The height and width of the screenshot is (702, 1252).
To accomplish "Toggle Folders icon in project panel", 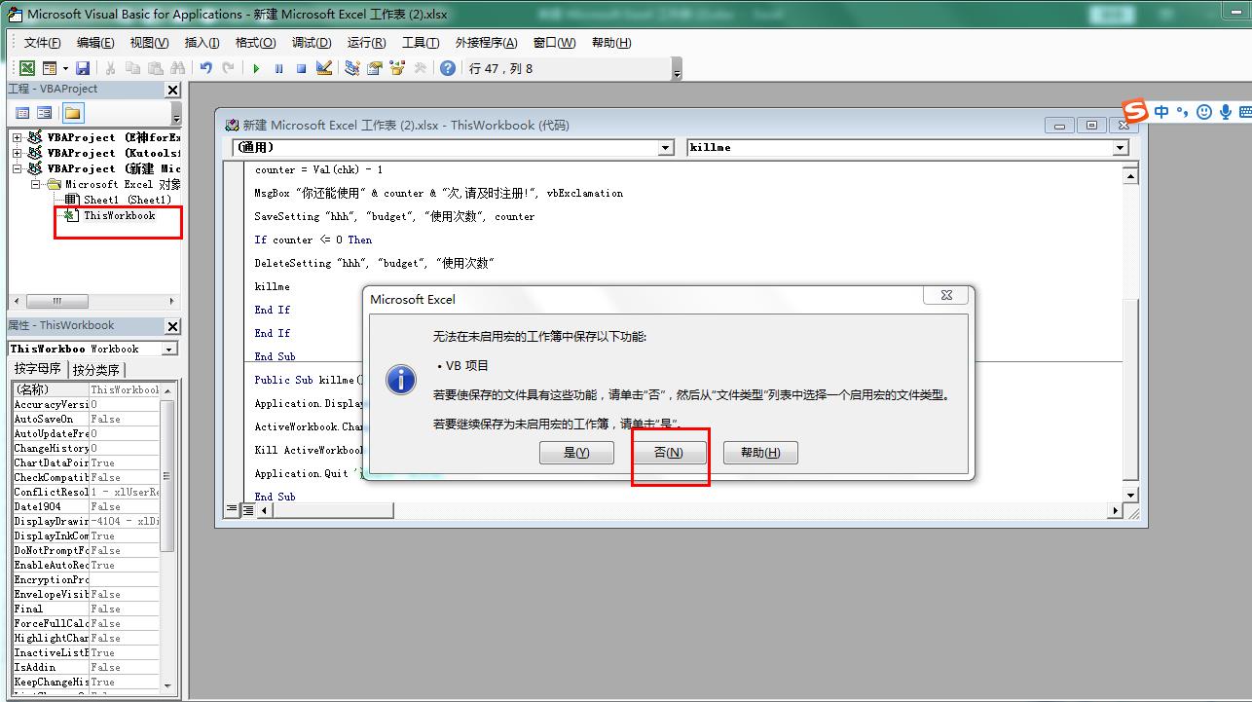I will pyautogui.click(x=73, y=113).
